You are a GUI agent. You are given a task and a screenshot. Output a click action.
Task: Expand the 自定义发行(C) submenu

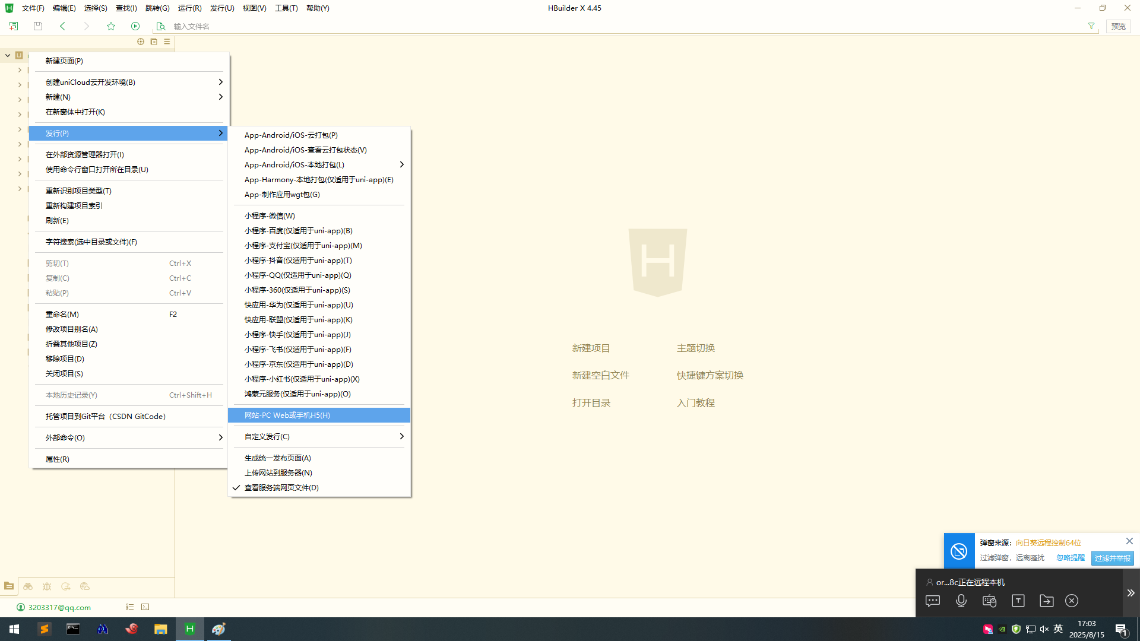click(319, 437)
